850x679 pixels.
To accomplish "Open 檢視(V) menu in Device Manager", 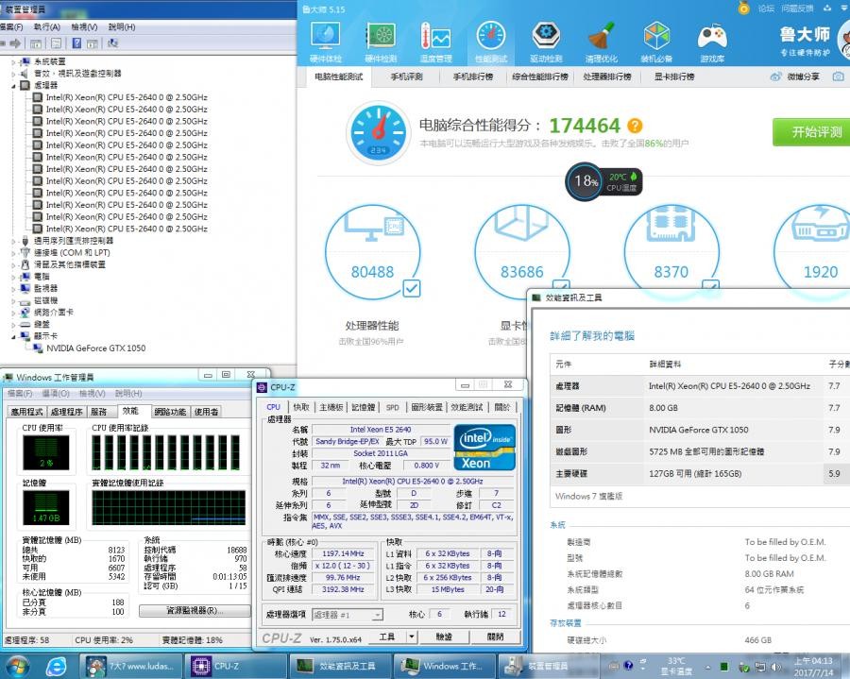I will [x=84, y=26].
